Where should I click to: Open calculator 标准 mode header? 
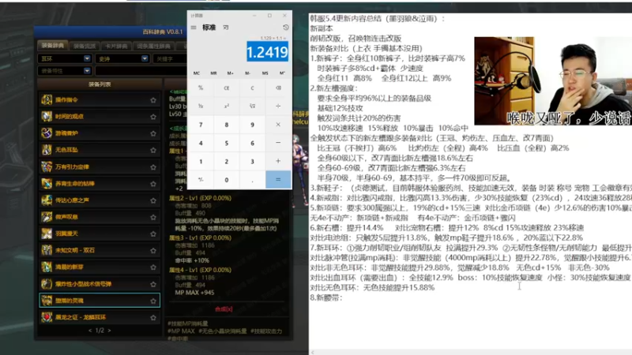(x=209, y=28)
